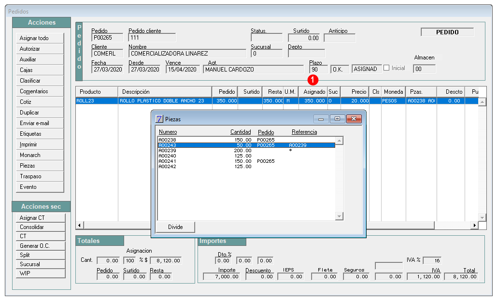
Task: Click the Piezas dialog app icon
Action: tap(159, 119)
